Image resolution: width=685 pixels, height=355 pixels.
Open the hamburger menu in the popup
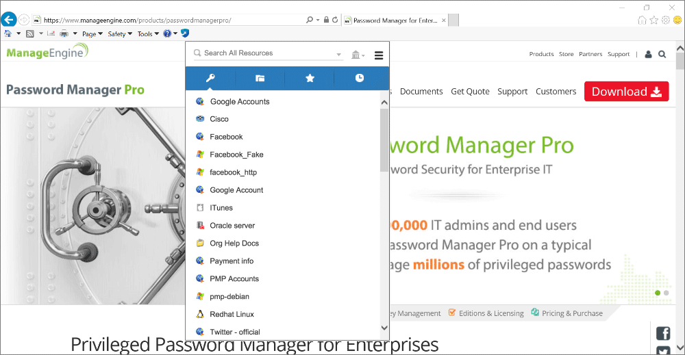[x=379, y=55]
